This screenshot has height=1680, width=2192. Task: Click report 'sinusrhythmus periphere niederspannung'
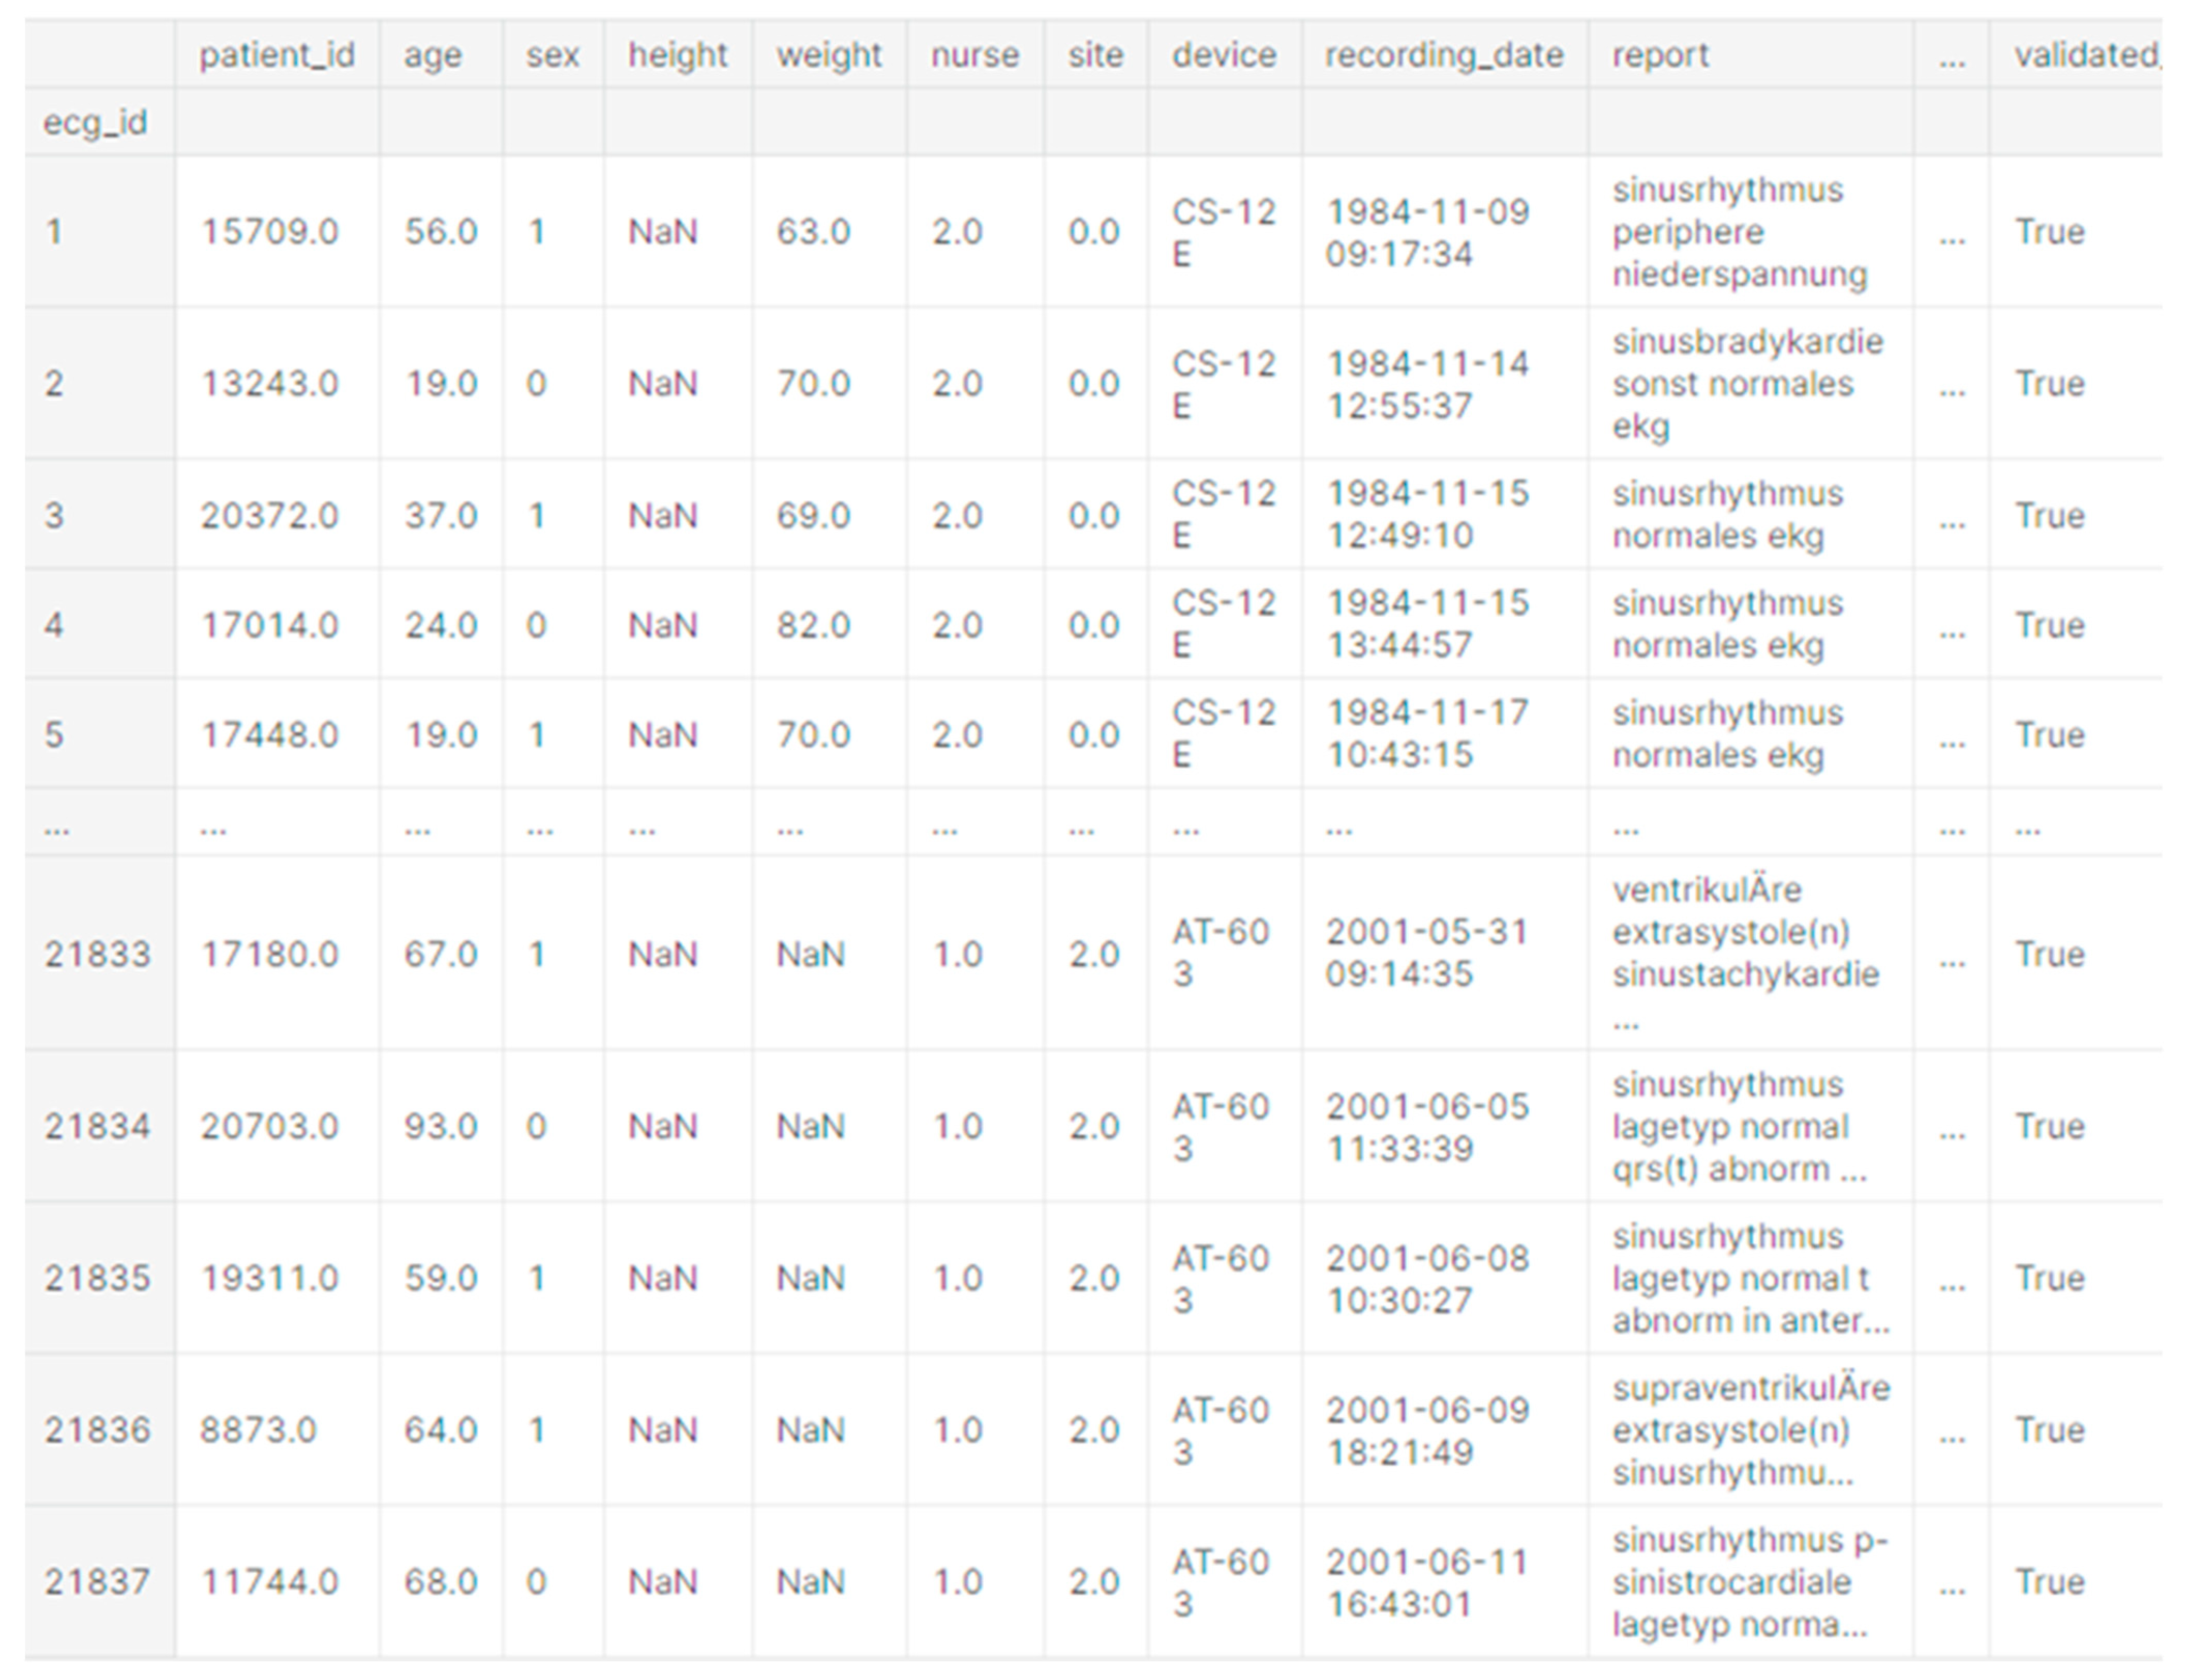(1740, 232)
